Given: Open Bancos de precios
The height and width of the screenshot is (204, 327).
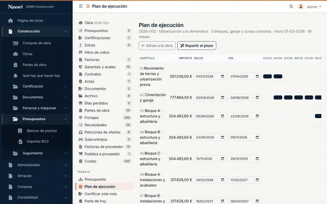Looking at the screenshot, I should tap(42, 131).
